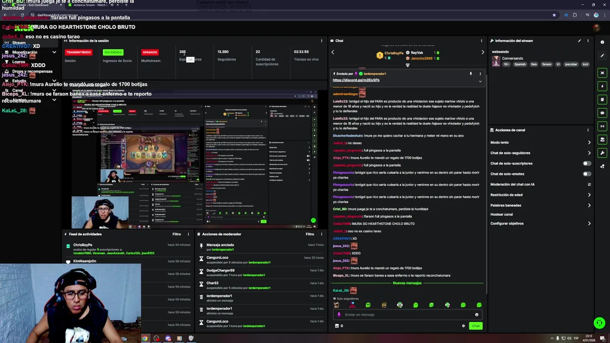Viewport: 610px width, 343px height.
Task: Open the discord.gg link in pinned message
Action: [356, 80]
